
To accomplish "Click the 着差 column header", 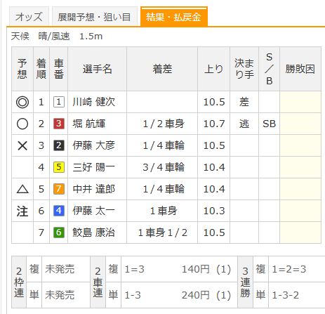I will pos(162,69).
